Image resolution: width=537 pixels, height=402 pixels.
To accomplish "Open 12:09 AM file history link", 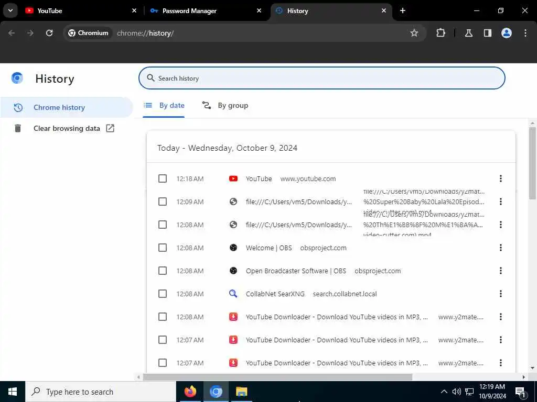I will [298, 202].
